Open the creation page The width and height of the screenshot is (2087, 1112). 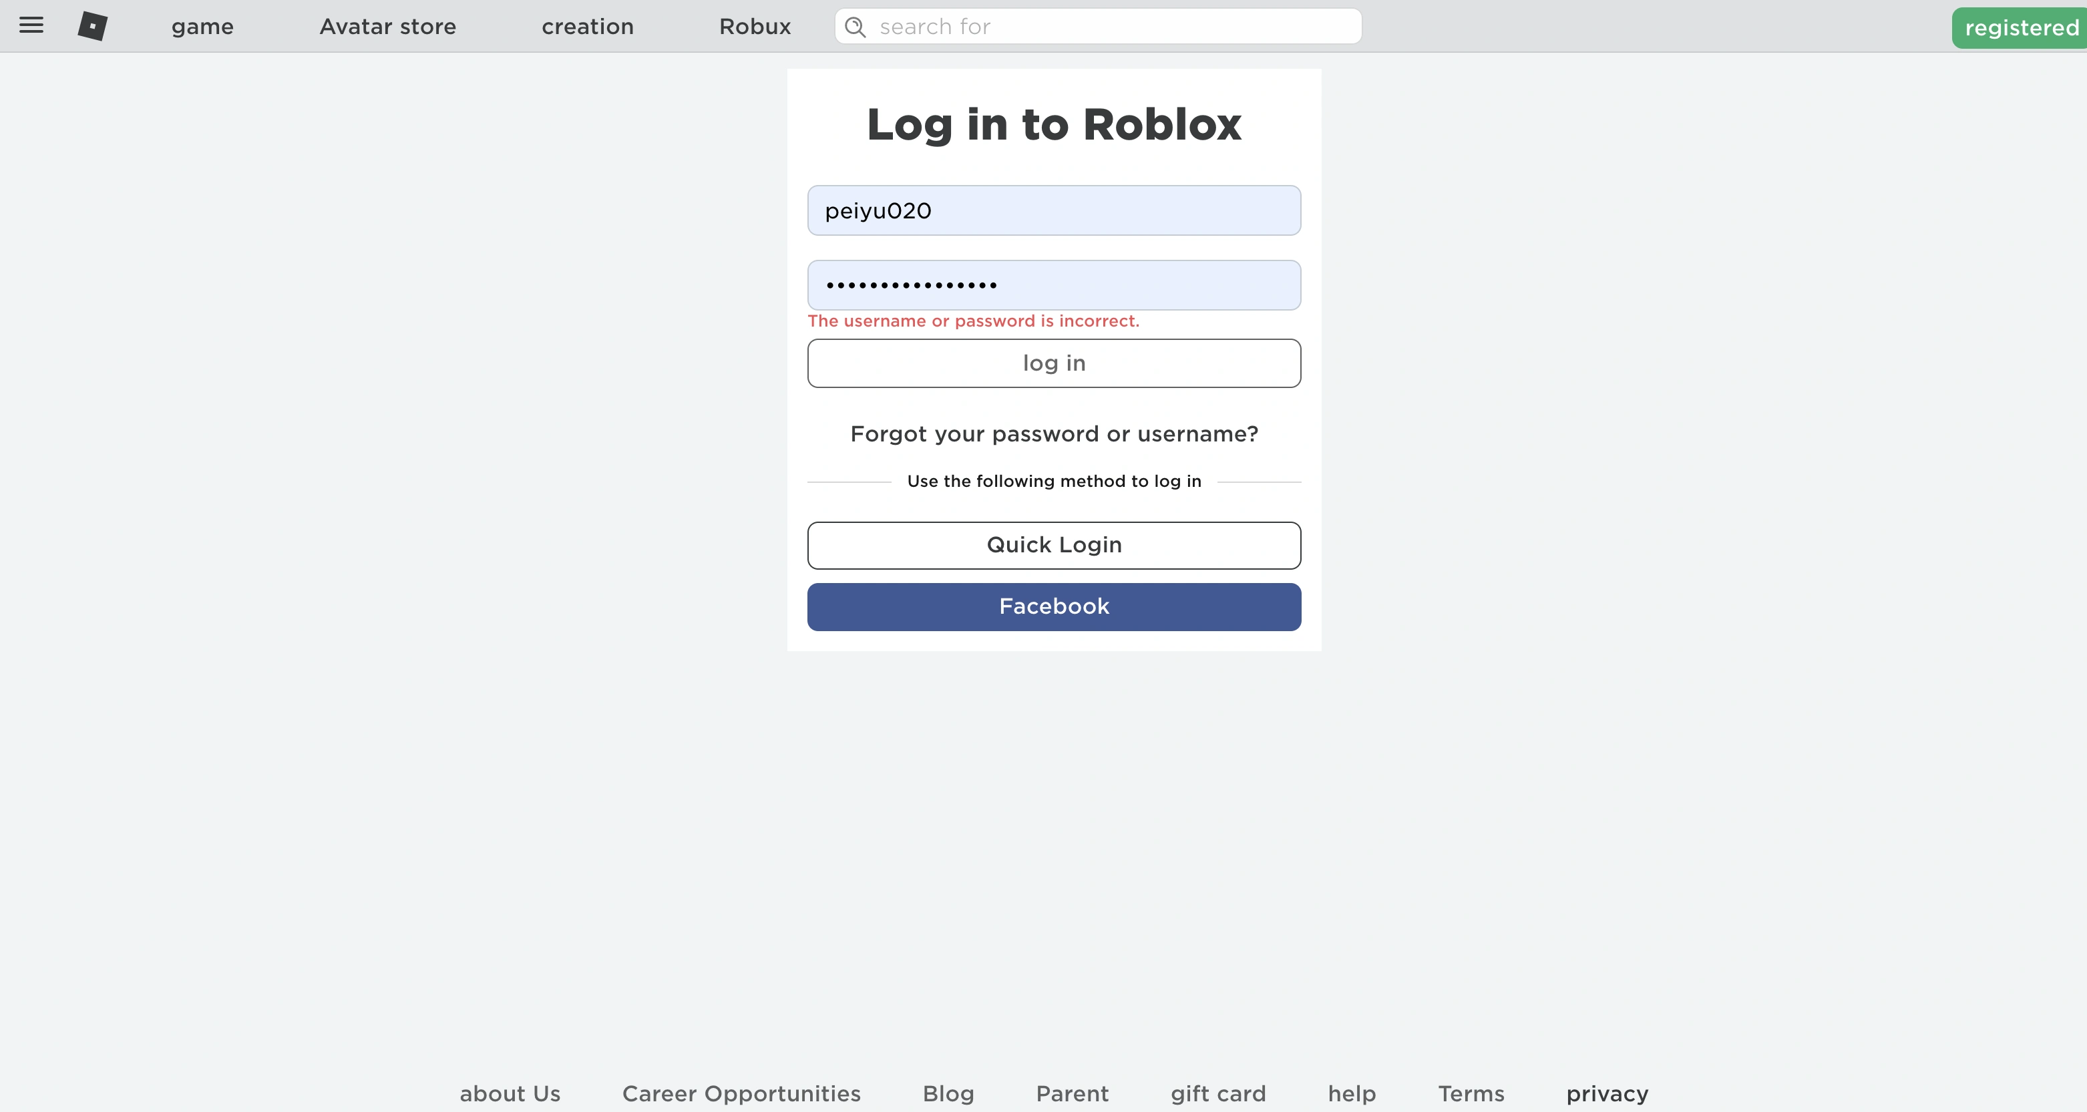point(588,27)
